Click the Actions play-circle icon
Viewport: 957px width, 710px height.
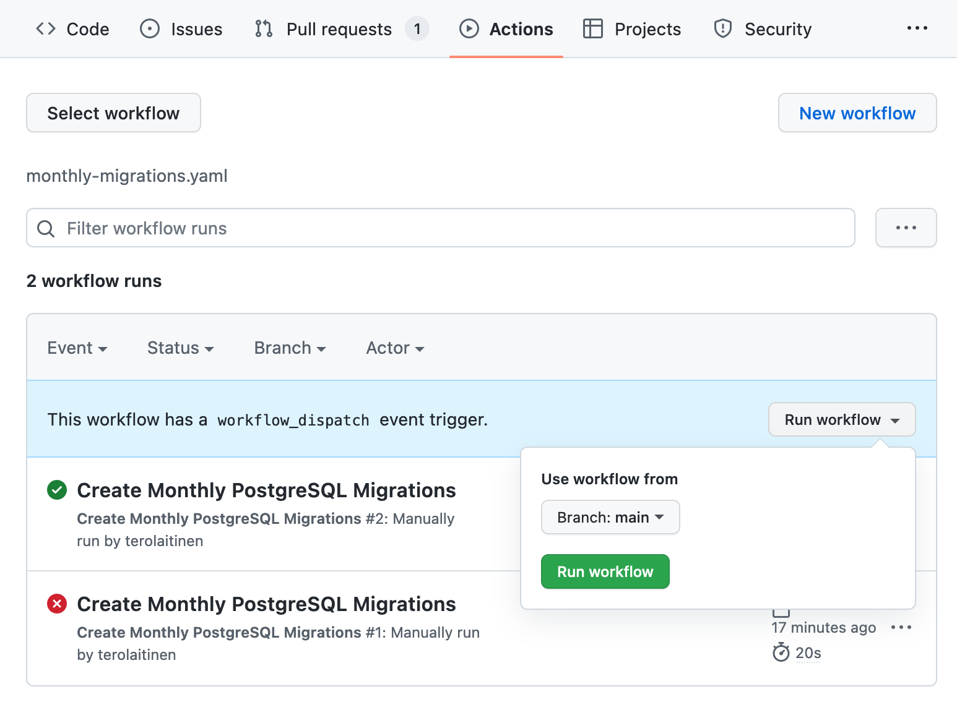coord(469,28)
